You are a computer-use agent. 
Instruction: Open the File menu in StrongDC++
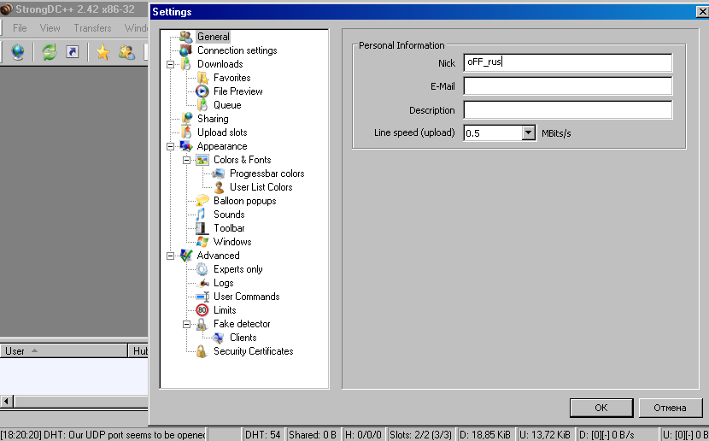(20, 28)
